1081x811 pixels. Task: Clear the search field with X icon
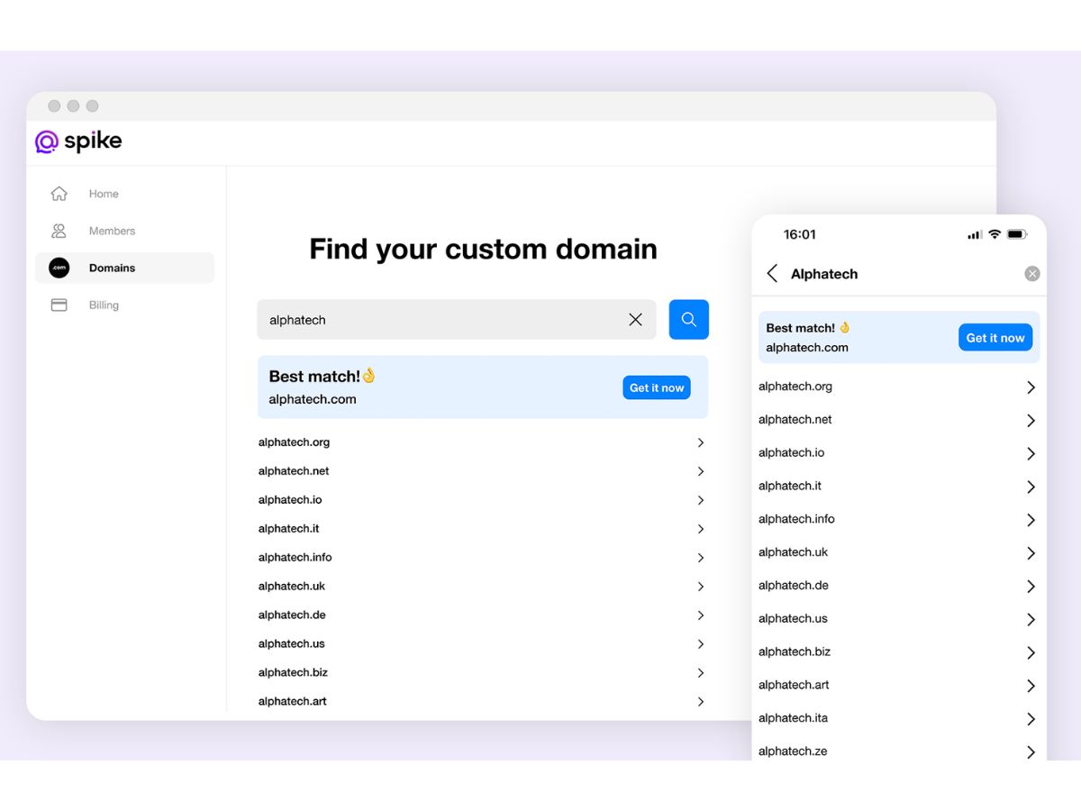point(635,320)
